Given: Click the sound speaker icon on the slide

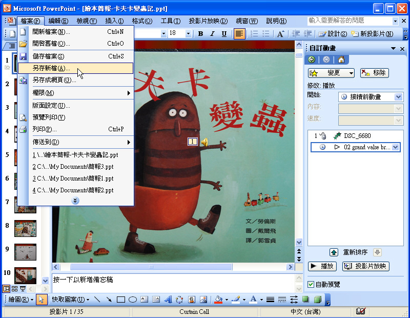Looking at the screenshot, I should click(x=204, y=142).
